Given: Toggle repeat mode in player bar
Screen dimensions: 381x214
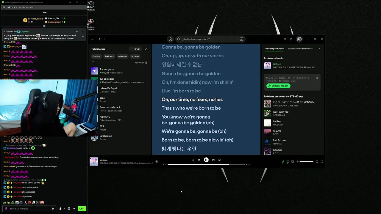Looking at the screenshot, I should (x=219, y=160).
